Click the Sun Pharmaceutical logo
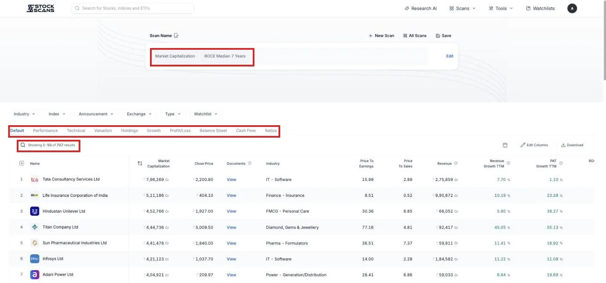Image resolution: width=606 pixels, height=283 pixels. point(35,243)
